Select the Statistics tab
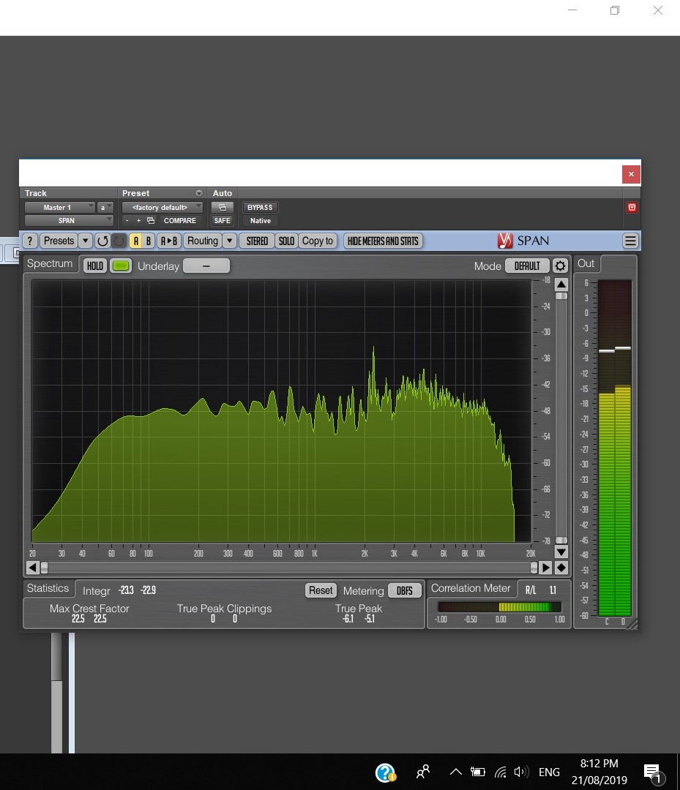Viewport: 680px width, 790px height. coord(48,588)
